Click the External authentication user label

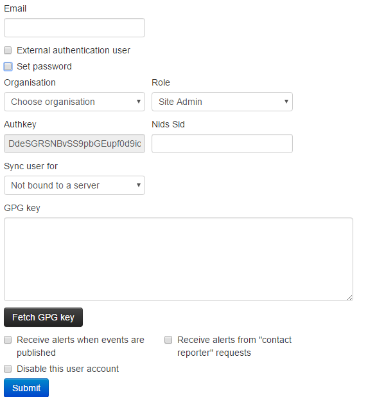click(x=74, y=50)
